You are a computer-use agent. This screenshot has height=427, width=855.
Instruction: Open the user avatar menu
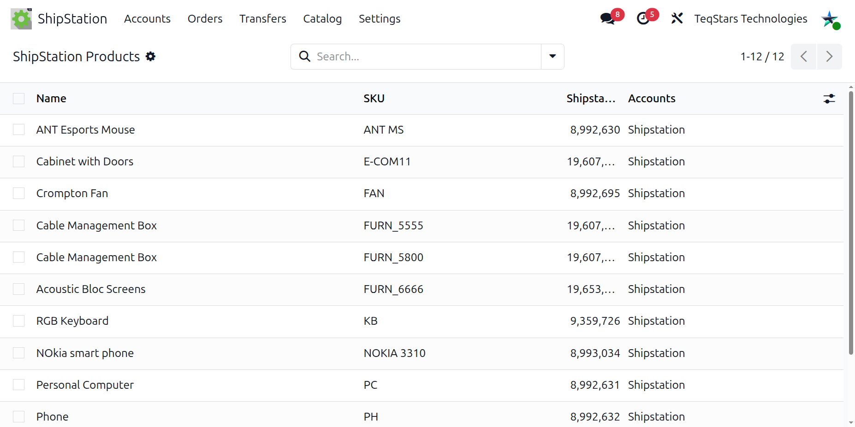831,19
